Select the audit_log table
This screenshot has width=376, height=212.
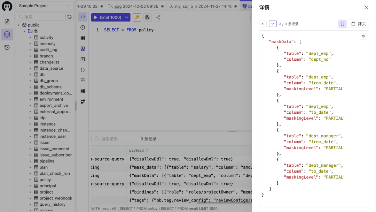[48, 50]
